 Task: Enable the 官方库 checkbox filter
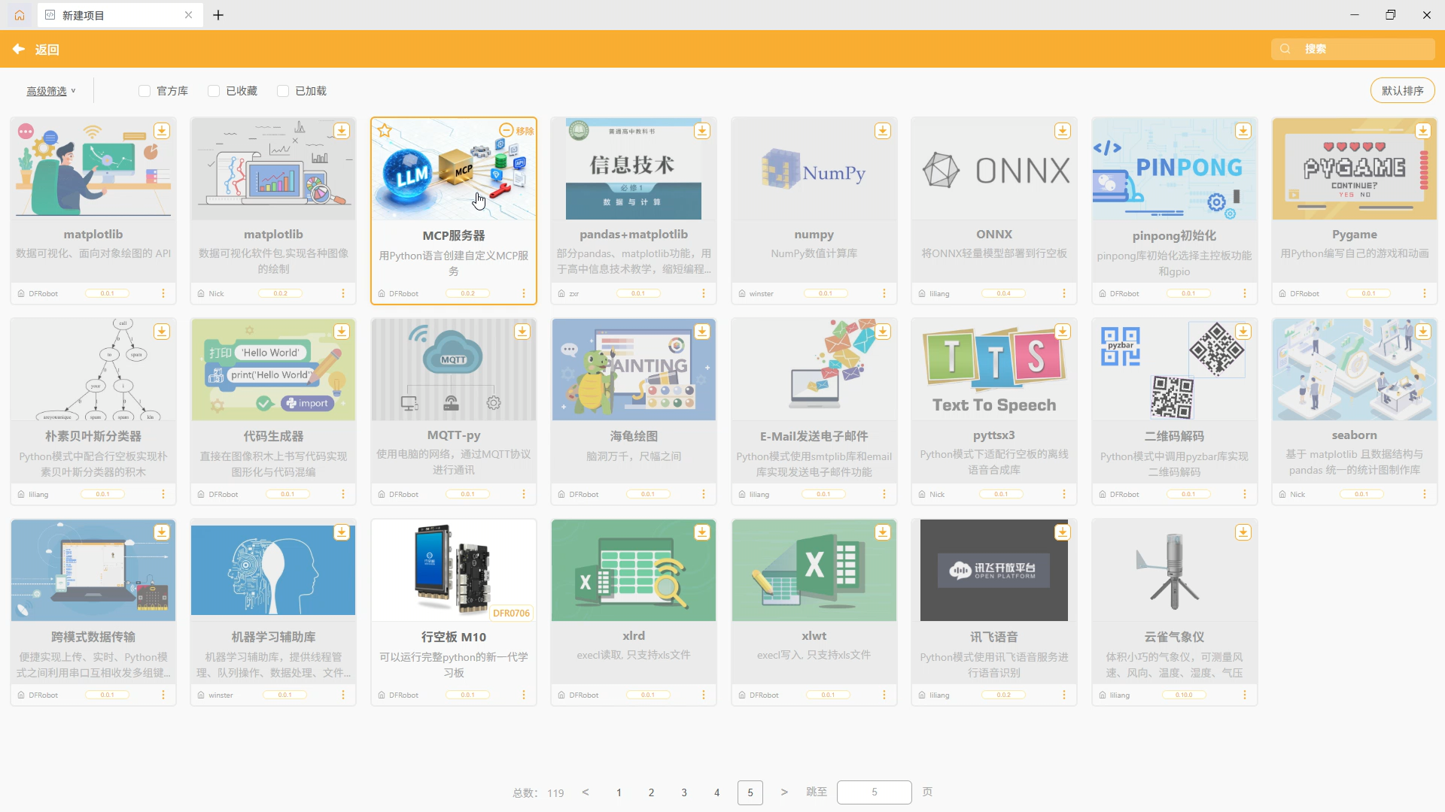point(144,91)
